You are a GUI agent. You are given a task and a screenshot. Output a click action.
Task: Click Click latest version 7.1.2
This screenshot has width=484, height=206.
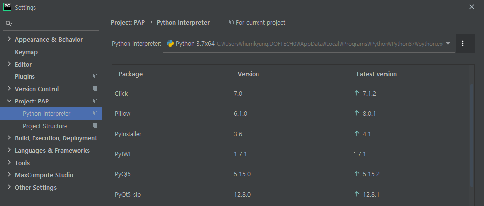click(x=369, y=93)
